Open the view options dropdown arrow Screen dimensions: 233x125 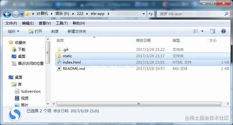point(202,31)
